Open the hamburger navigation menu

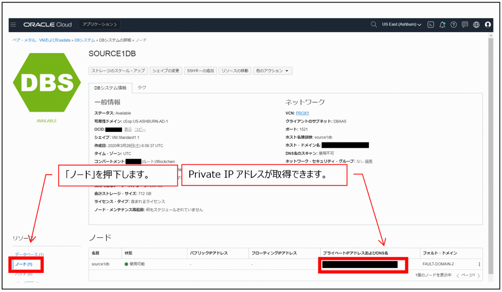pos(13,25)
